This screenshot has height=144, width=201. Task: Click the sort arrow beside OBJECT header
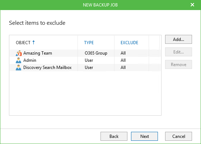33,42
